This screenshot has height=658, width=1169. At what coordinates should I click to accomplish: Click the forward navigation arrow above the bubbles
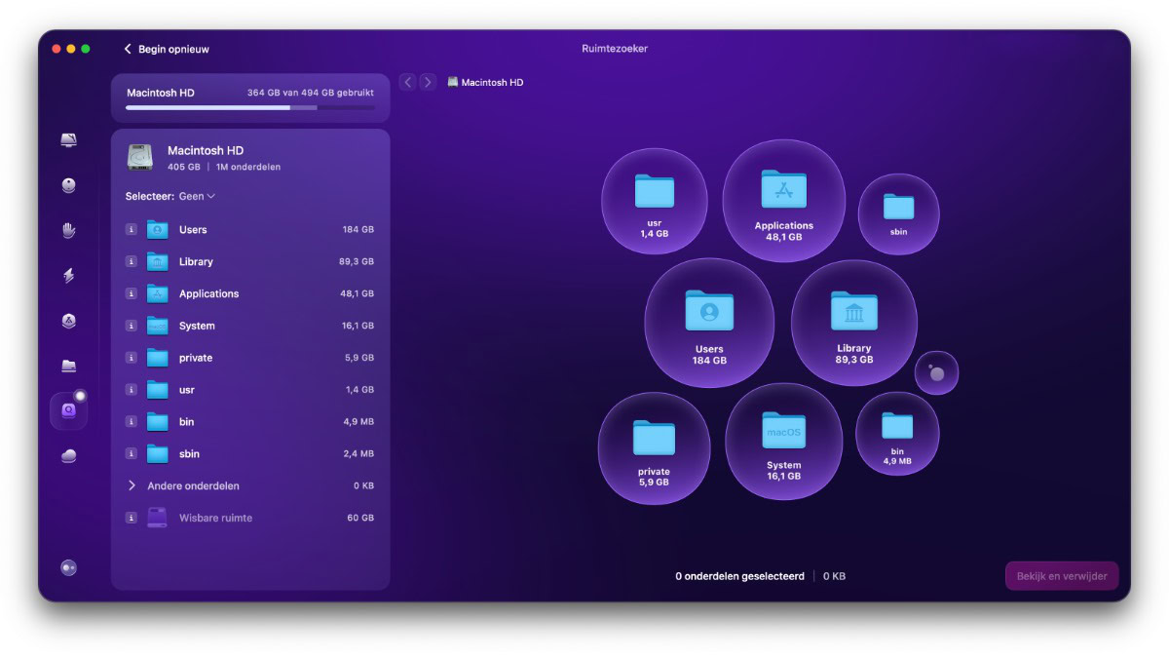(x=428, y=82)
